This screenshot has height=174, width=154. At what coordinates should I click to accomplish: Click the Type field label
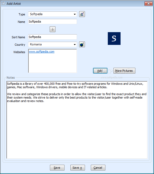[x=22, y=14]
